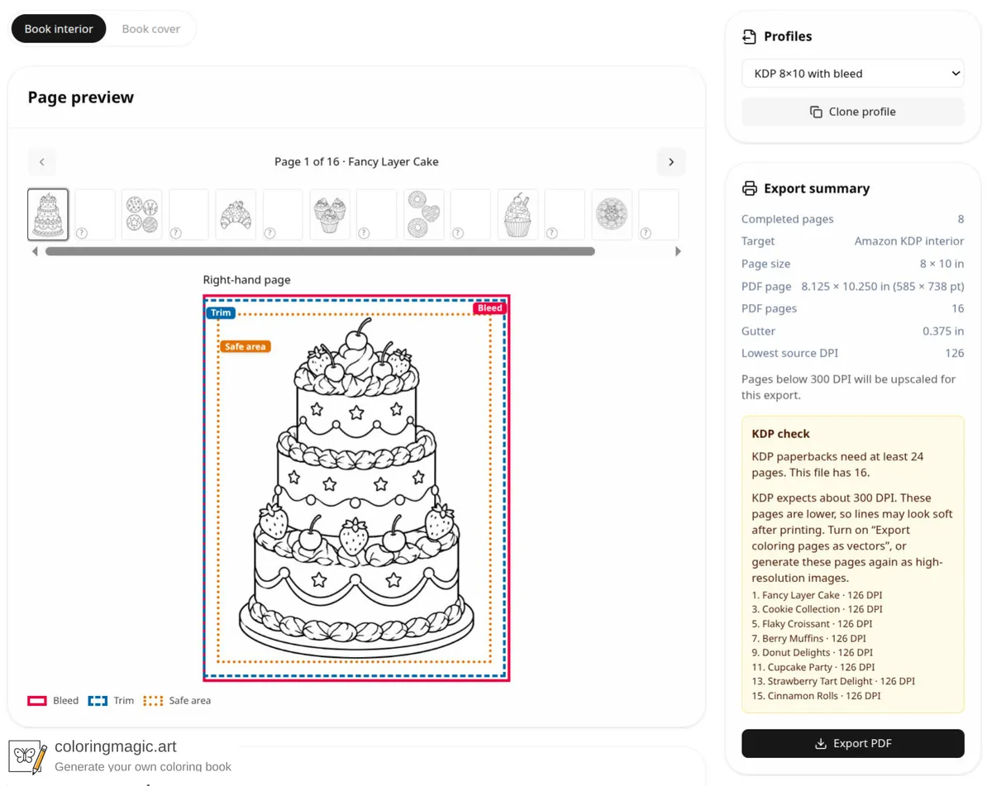Image resolution: width=992 pixels, height=786 pixels.
Task: Click the 'Completed pages' row
Action: pos(853,219)
